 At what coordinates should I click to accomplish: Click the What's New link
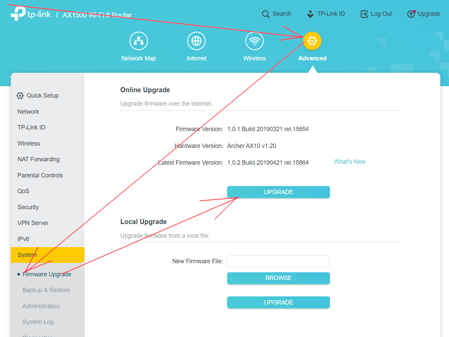click(350, 162)
